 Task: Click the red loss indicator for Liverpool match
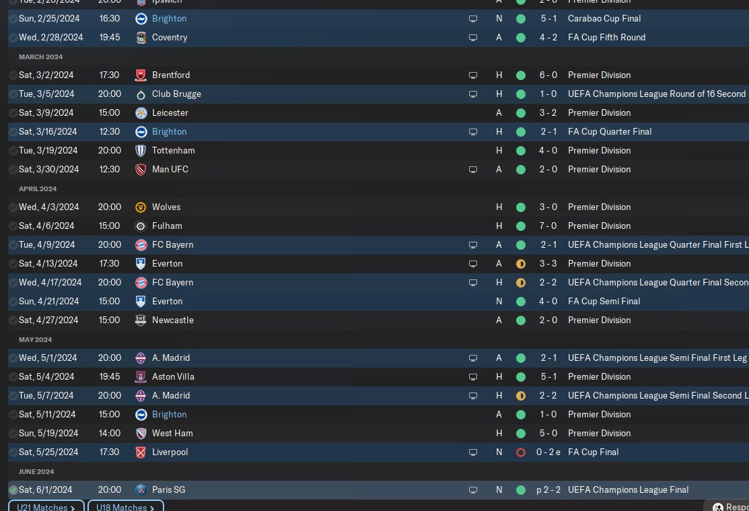click(x=521, y=452)
